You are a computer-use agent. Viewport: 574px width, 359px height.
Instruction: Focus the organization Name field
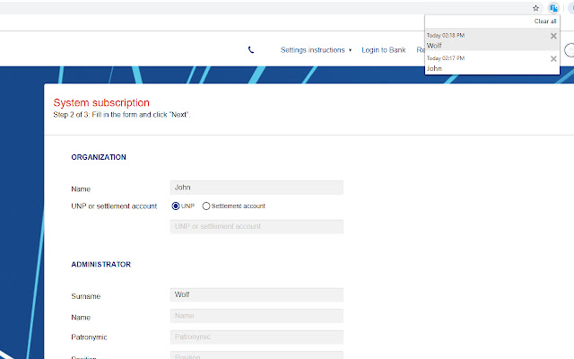[x=257, y=188]
